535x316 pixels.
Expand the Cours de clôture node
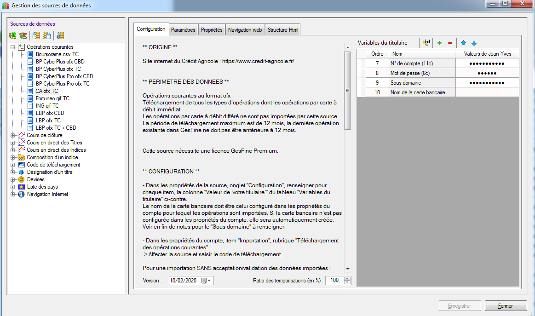[x=12, y=135]
